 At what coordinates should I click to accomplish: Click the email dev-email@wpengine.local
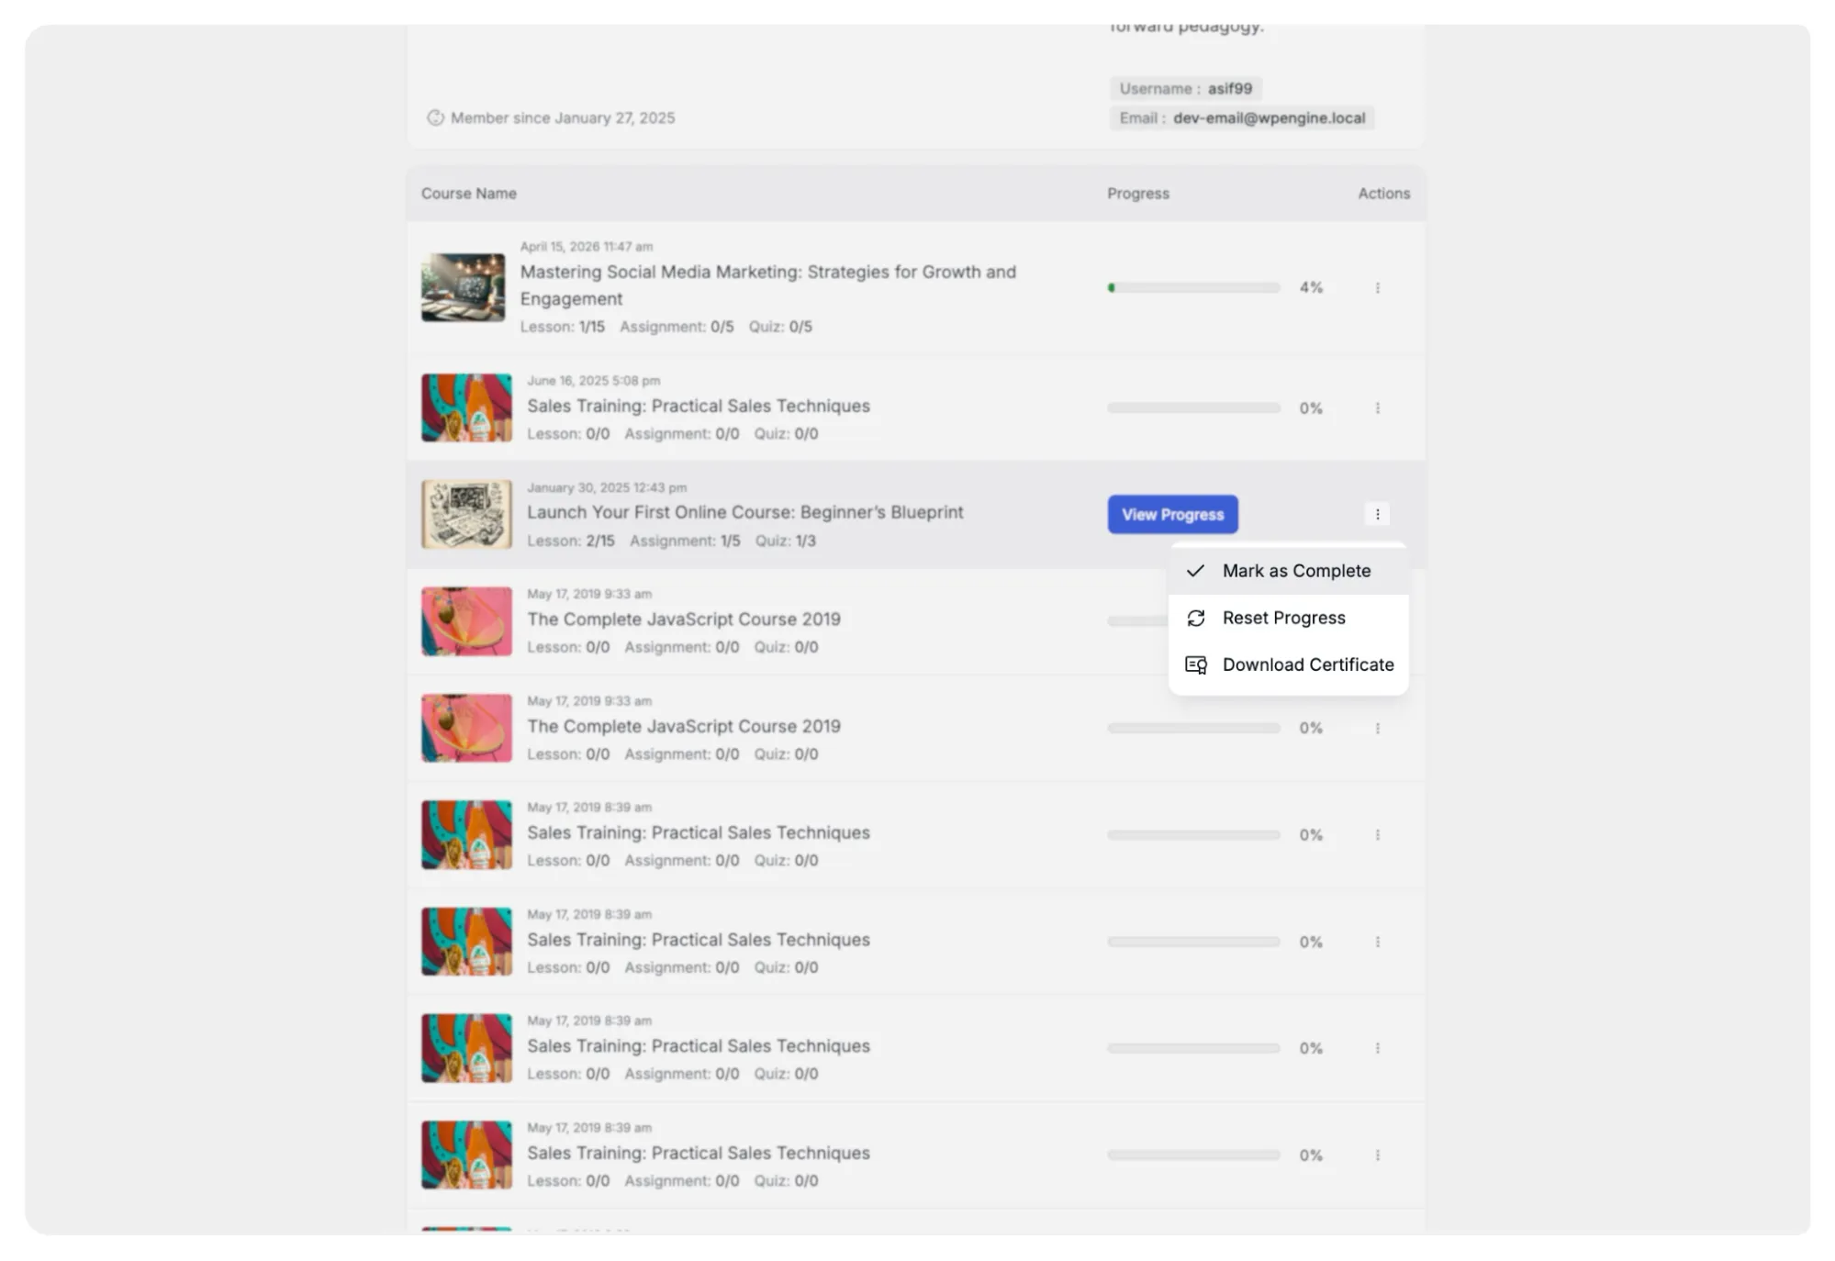[1269, 117]
